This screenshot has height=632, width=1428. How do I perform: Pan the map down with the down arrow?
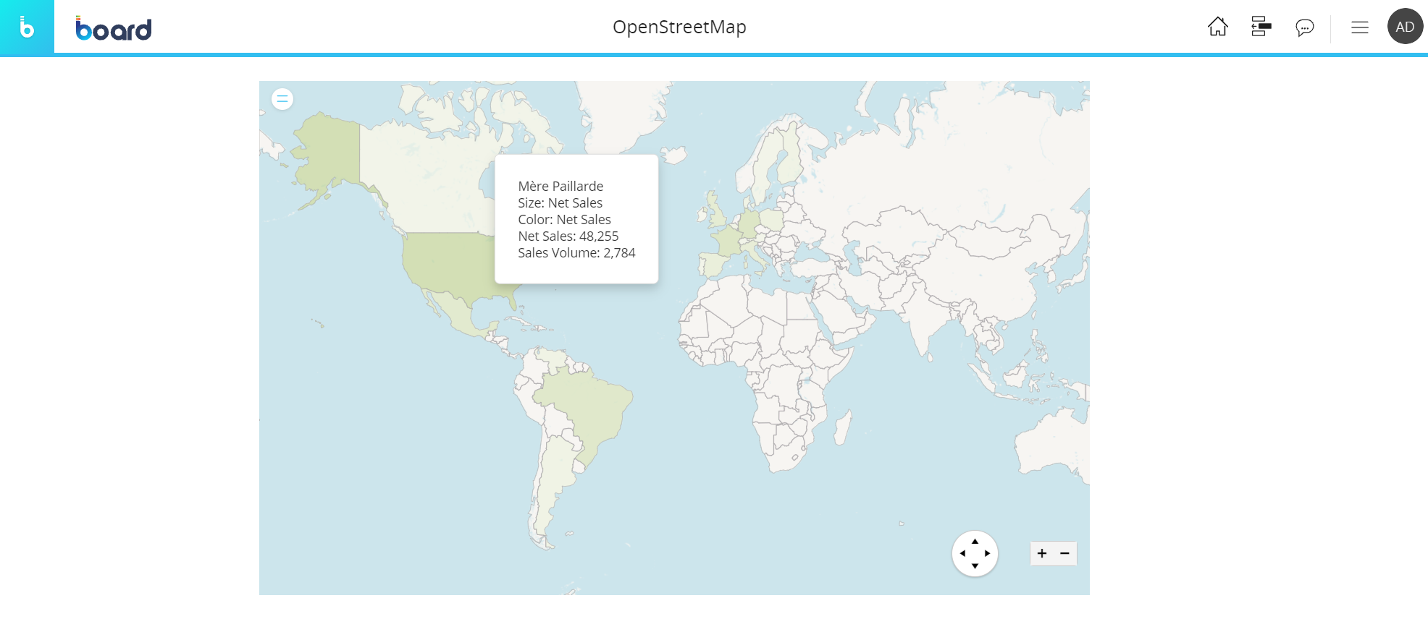click(x=975, y=566)
